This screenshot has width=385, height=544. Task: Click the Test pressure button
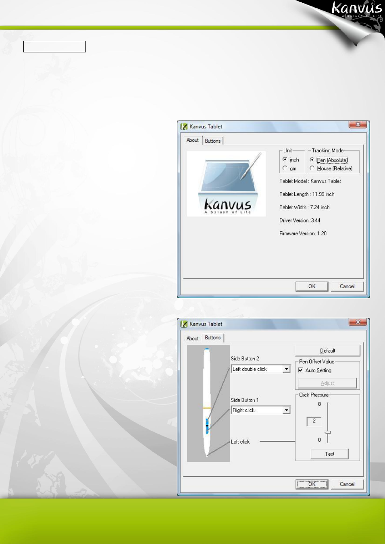click(x=329, y=454)
